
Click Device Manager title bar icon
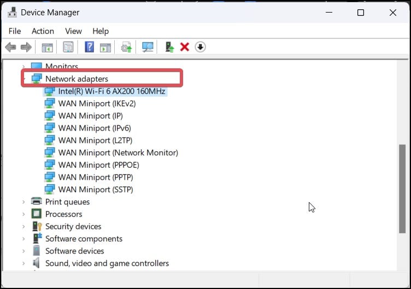tap(12, 13)
